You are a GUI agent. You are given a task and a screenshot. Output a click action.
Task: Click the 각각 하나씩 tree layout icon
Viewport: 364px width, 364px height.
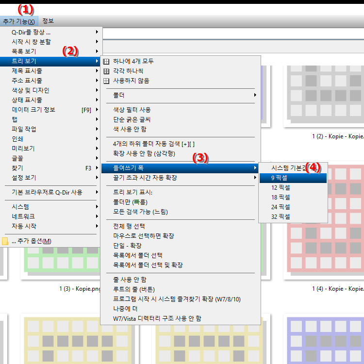106,71
